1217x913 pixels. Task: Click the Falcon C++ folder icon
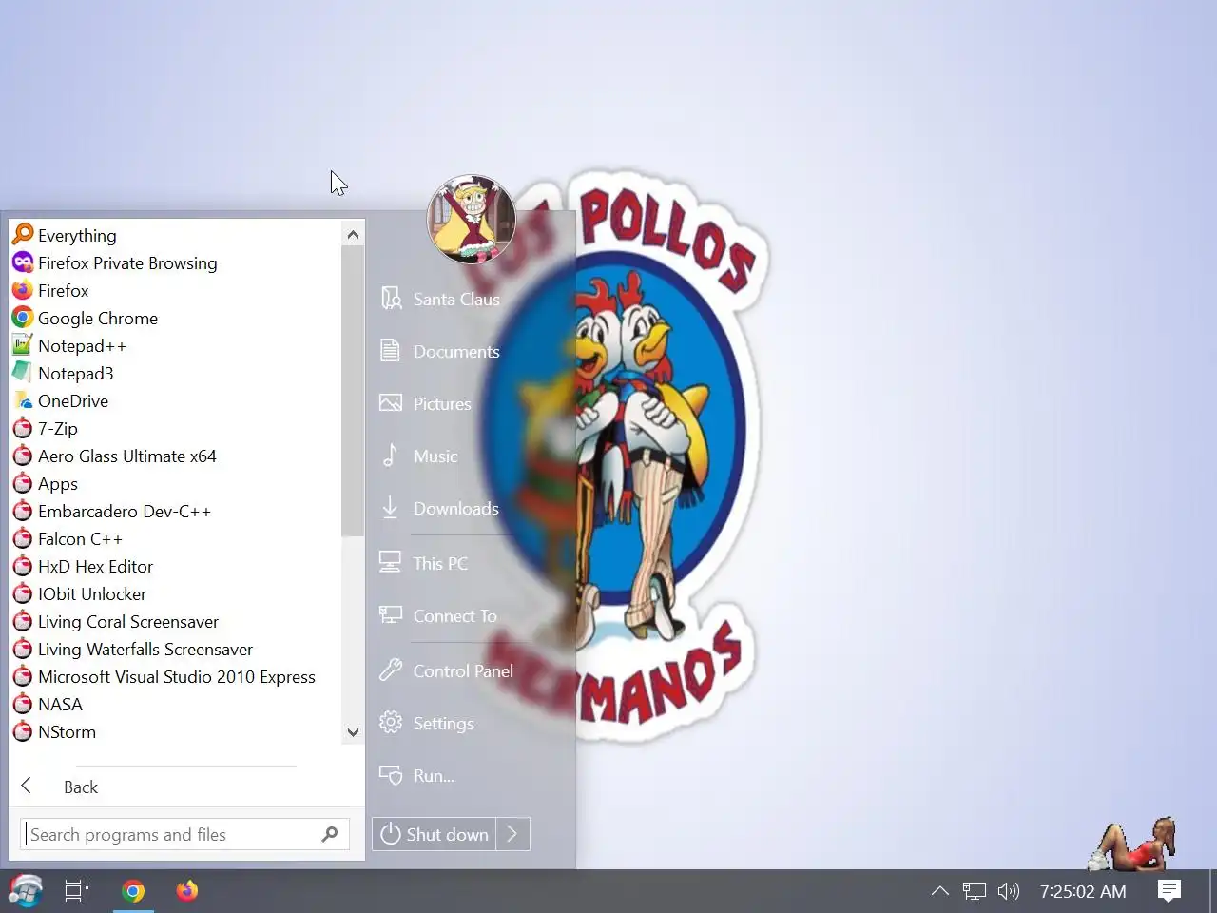pyautogui.click(x=23, y=538)
